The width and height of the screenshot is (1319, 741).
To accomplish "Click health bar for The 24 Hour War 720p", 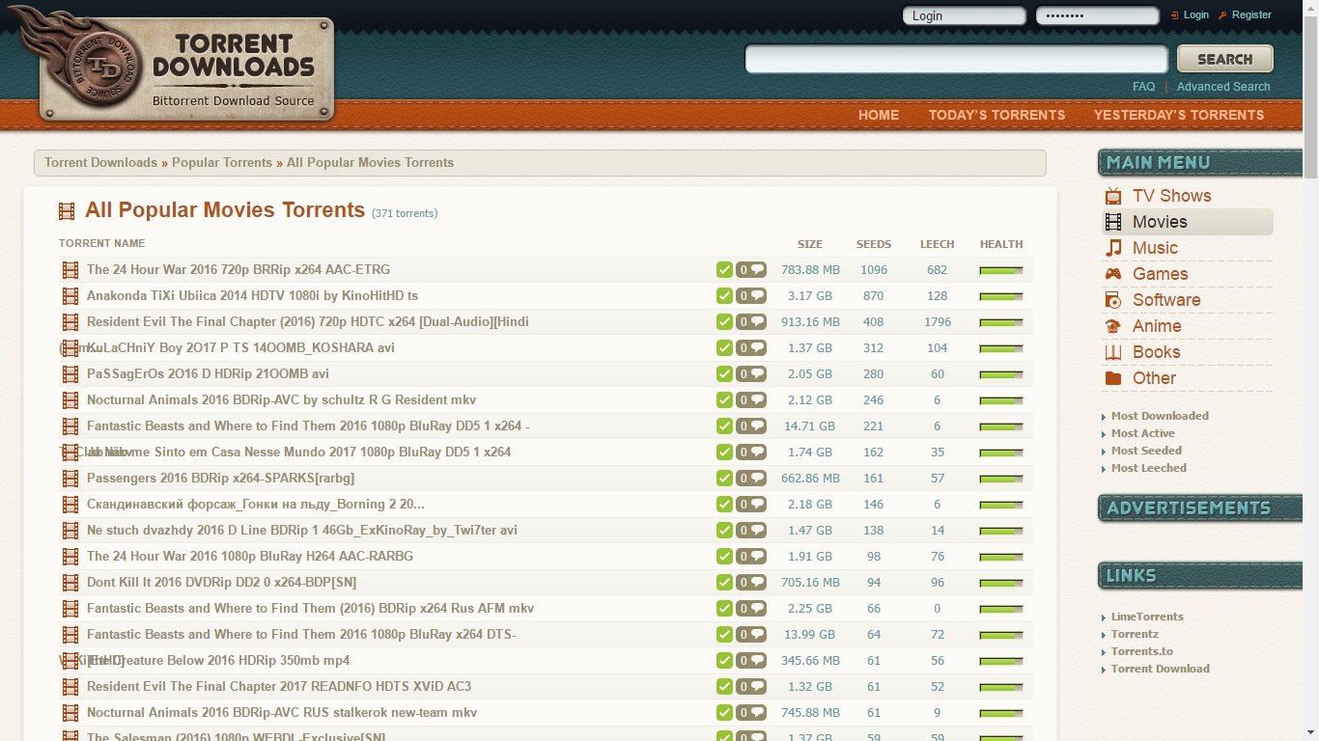I will tap(1001, 271).
